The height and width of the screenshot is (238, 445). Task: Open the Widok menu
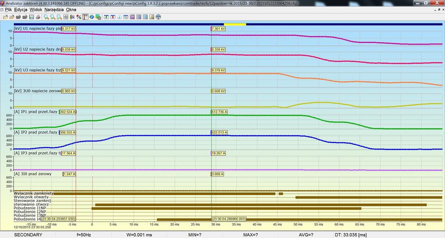[36, 10]
